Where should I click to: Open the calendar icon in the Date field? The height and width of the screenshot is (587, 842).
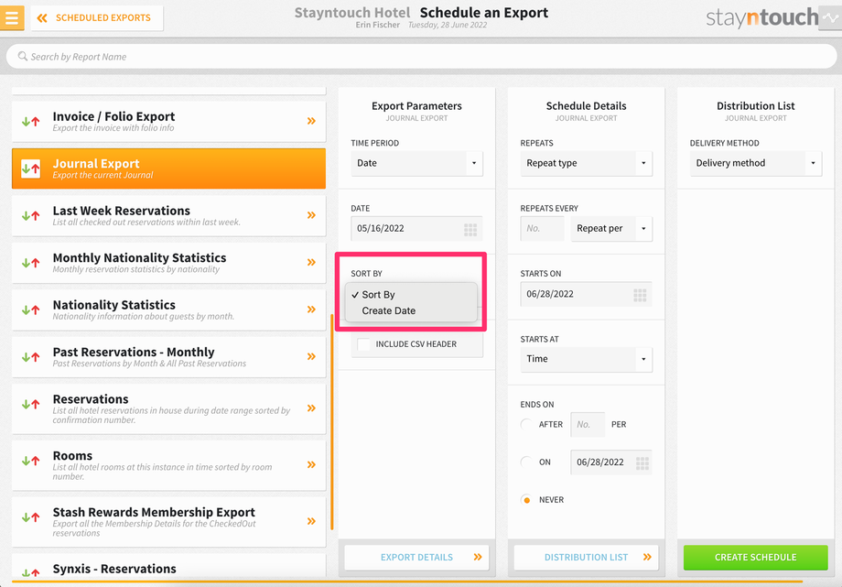pyautogui.click(x=470, y=230)
